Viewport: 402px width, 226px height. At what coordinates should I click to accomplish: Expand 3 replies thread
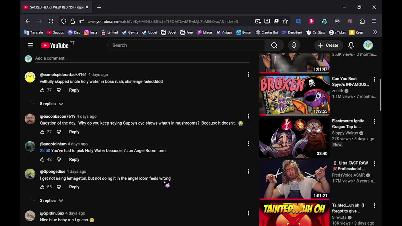click(52, 201)
